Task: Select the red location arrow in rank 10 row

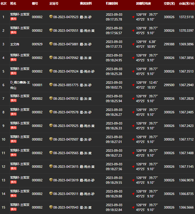Action: [133, 140]
